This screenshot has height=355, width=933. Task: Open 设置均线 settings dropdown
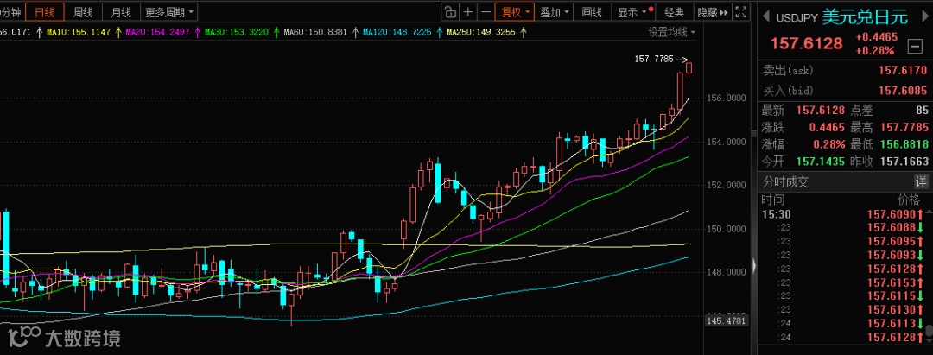click(672, 32)
